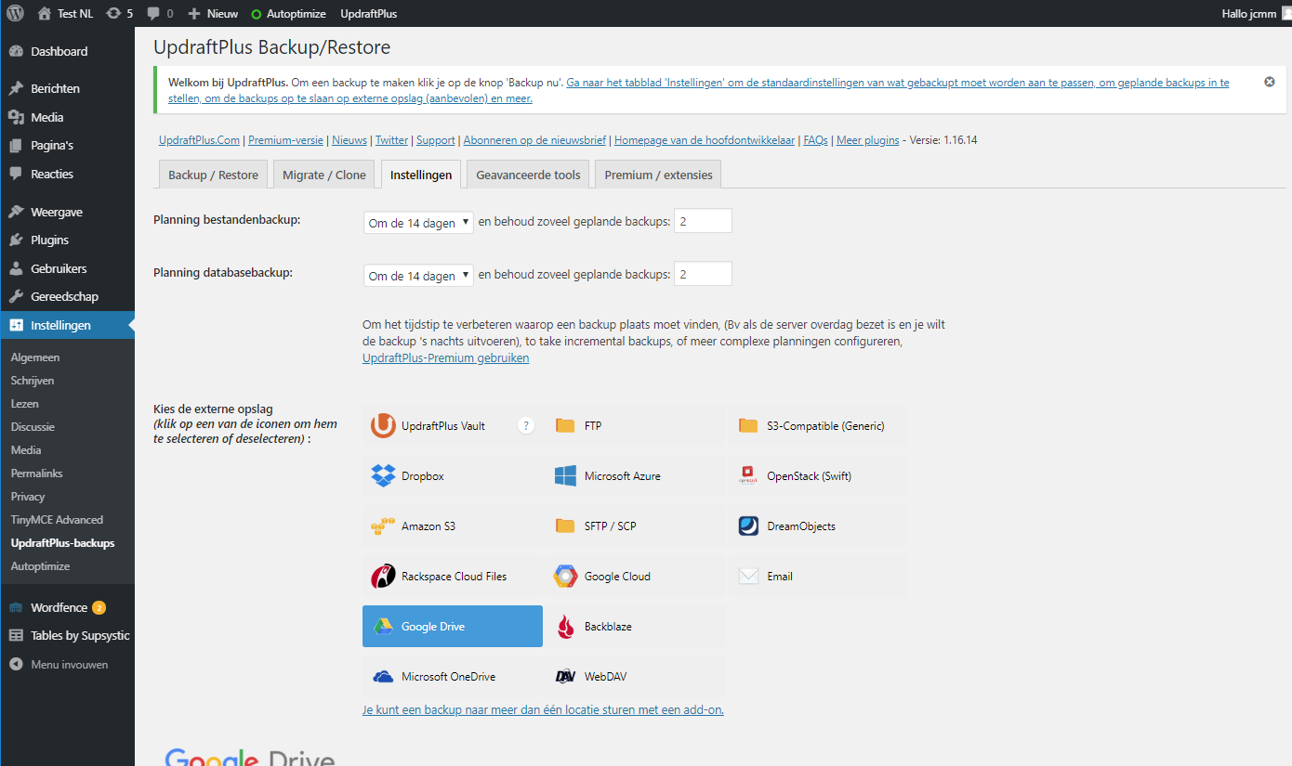Open Berichten in sidebar
The image size is (1292, 766).
(x=67, y=88)
